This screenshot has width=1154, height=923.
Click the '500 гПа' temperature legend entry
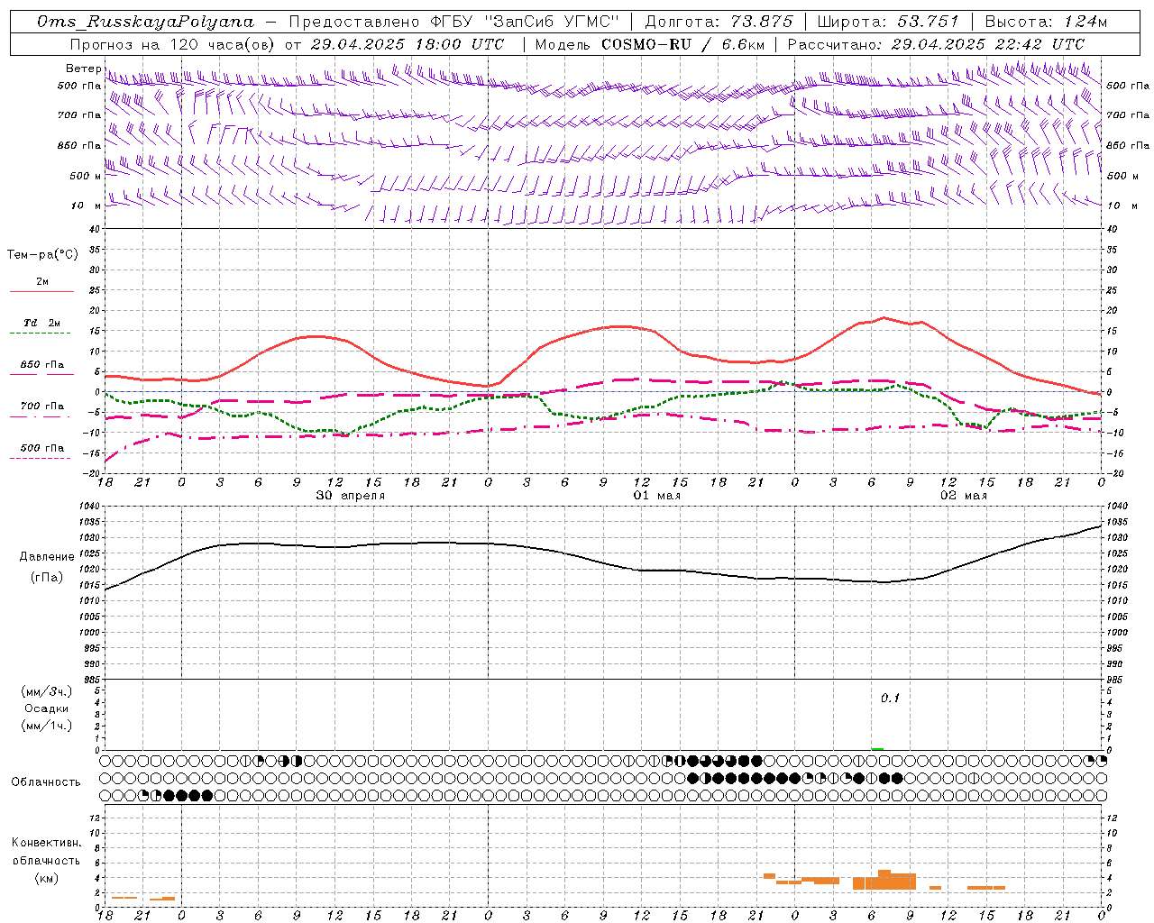pos(42,448)
